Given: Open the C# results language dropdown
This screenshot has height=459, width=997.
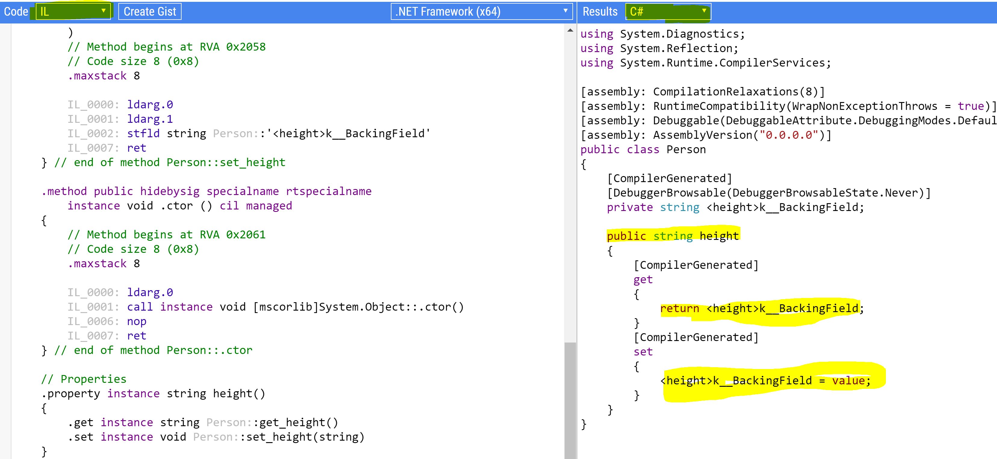Looking at the screenshot, I should (668, 11).
